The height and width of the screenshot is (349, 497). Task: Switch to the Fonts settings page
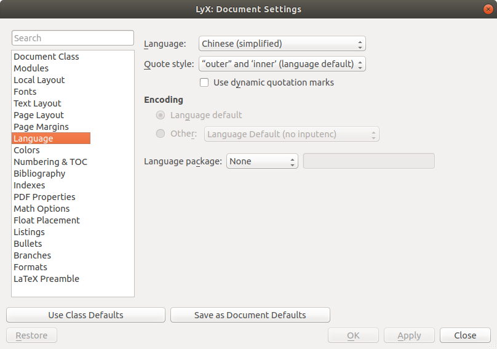point(25,92)
